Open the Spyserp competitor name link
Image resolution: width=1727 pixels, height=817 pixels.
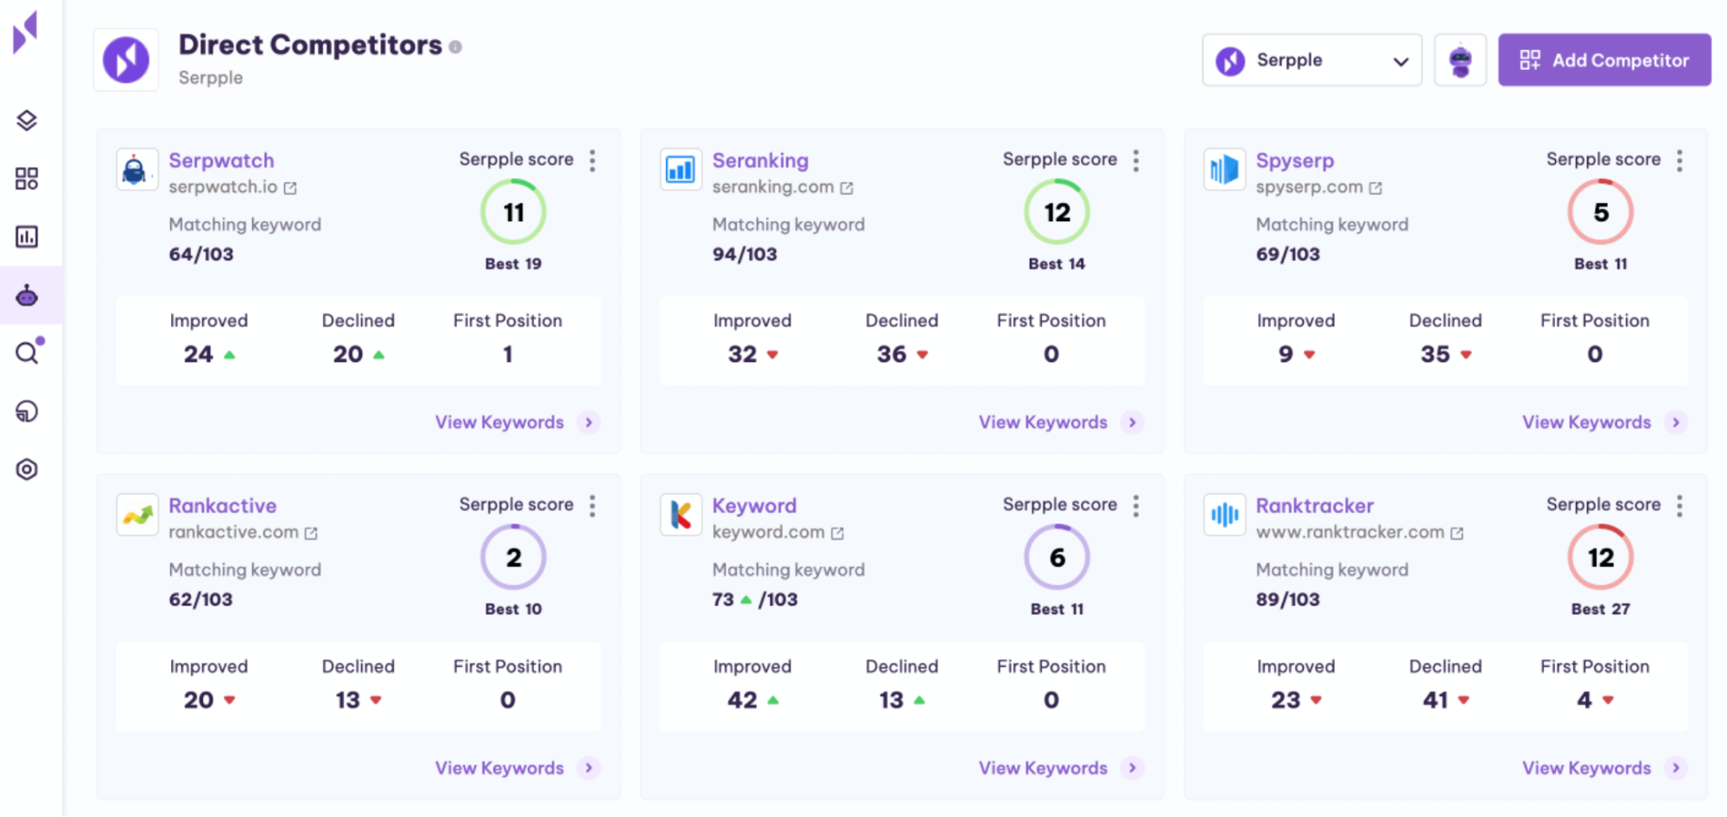coord(1295,161)
